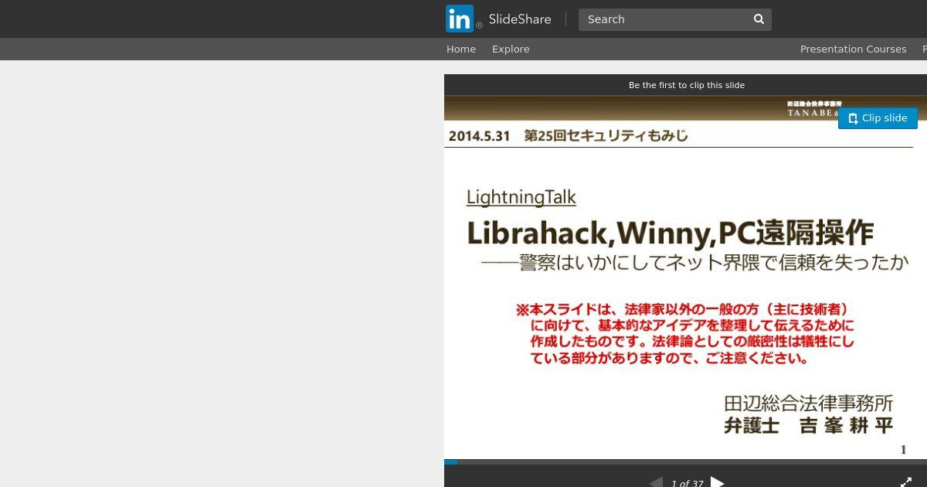Click the office name 田辺総合法律事務所

point(808,403)
